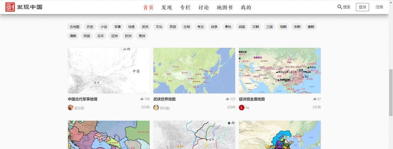Screen dimensions: 393x149
Task: Click thumbs-up icon for 超详细金庸地图
Action: pyautogui.click(x=315, y=99)
